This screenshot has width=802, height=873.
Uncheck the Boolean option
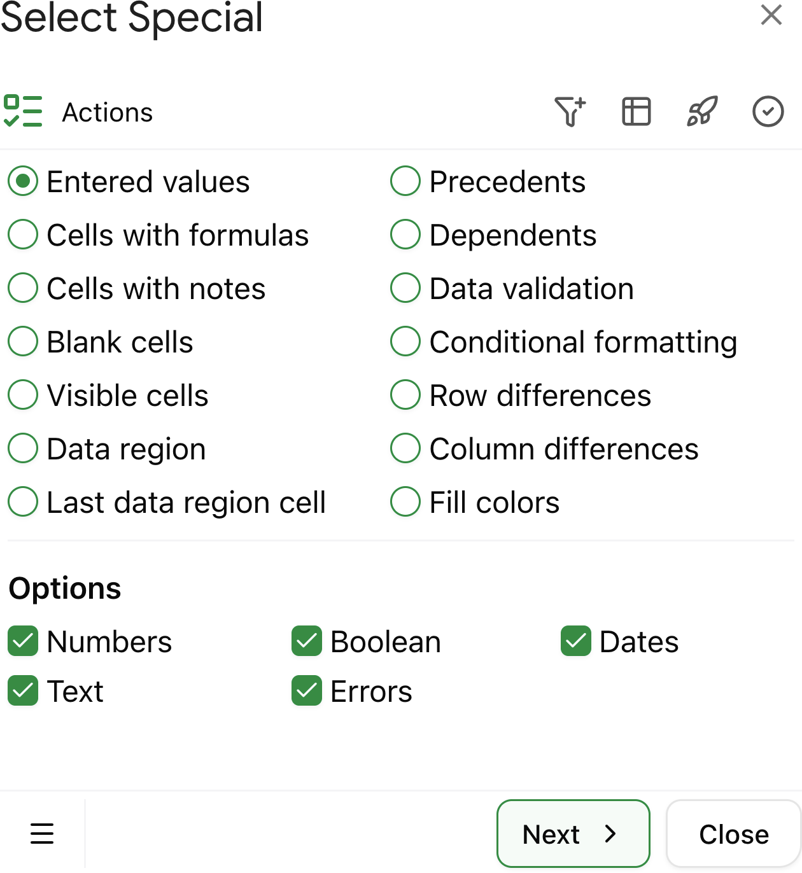pyautogui.click(x=306, y=641)
